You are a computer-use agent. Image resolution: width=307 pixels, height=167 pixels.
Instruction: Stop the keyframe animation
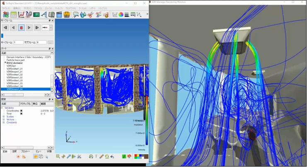(x=22, y=28)
